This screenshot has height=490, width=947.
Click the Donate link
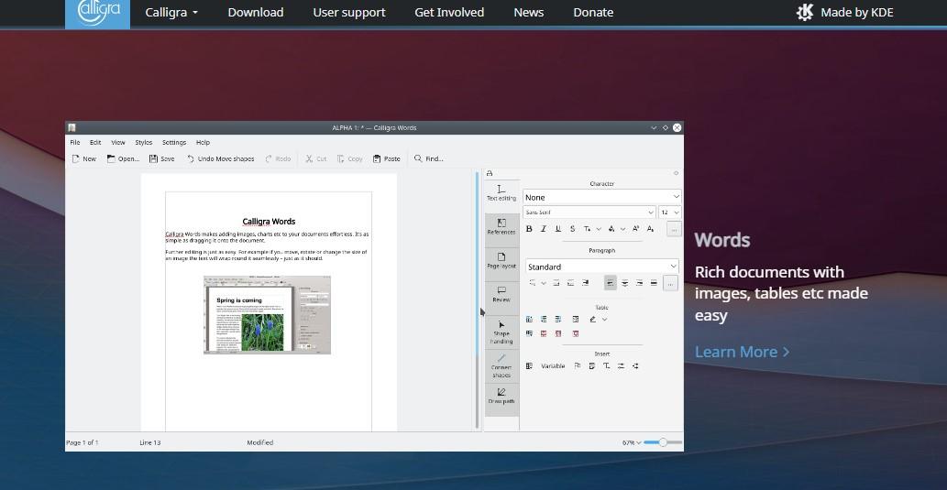(x=593, y=12)
